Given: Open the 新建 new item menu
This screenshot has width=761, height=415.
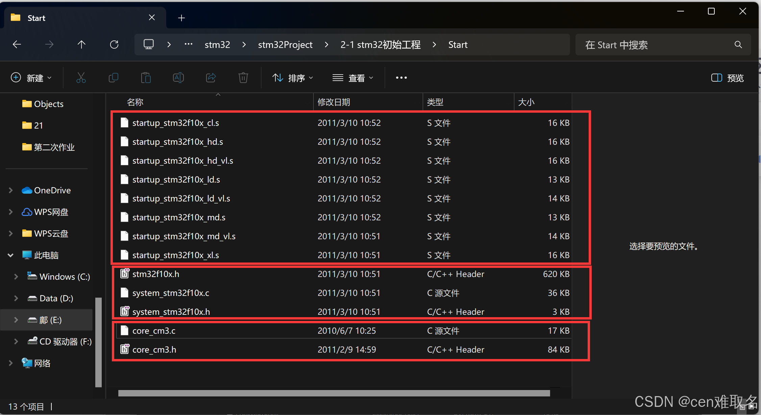Looking at the screenshot, I should 31,78.
